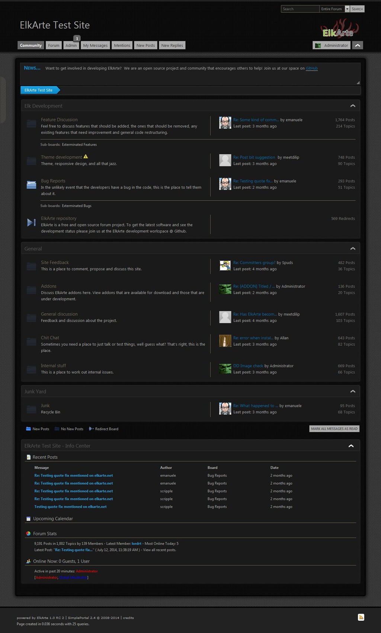Open the SimplePortal 2.4 footer link
The image size is (381, 633).
tap(81, 618)
